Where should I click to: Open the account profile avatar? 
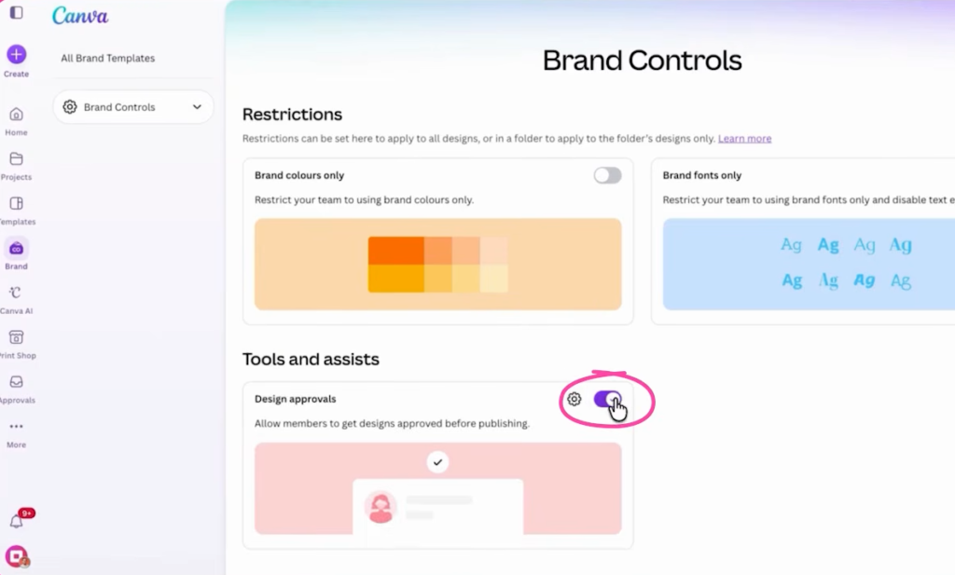pyautogui.click(x=17, y=556)
